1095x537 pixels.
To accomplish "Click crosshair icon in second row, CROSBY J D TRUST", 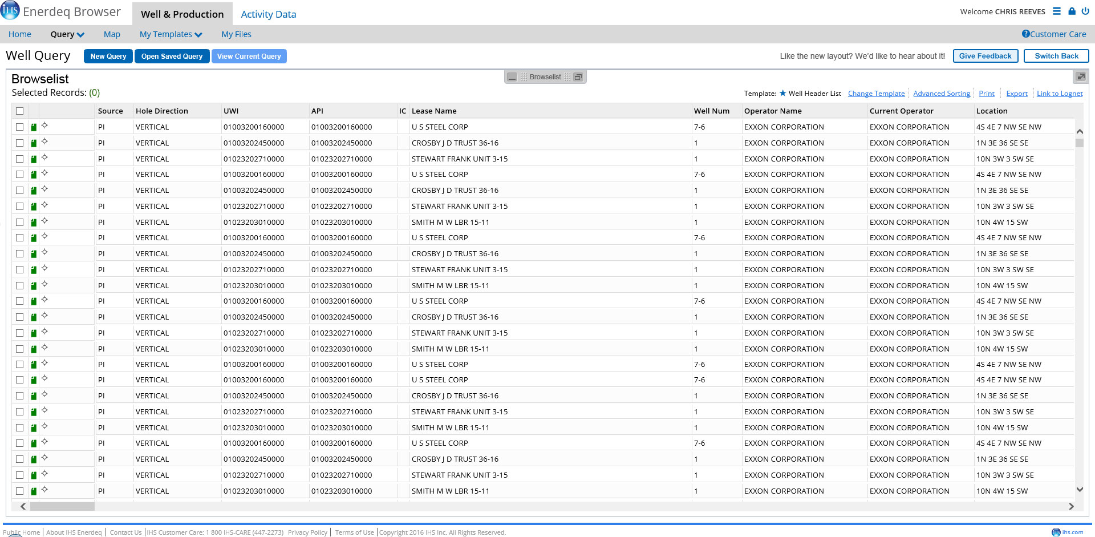I will click(44, 142).
